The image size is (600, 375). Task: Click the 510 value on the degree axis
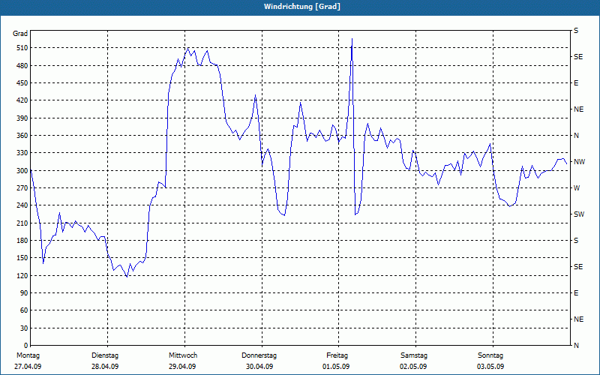click(22, 48)
